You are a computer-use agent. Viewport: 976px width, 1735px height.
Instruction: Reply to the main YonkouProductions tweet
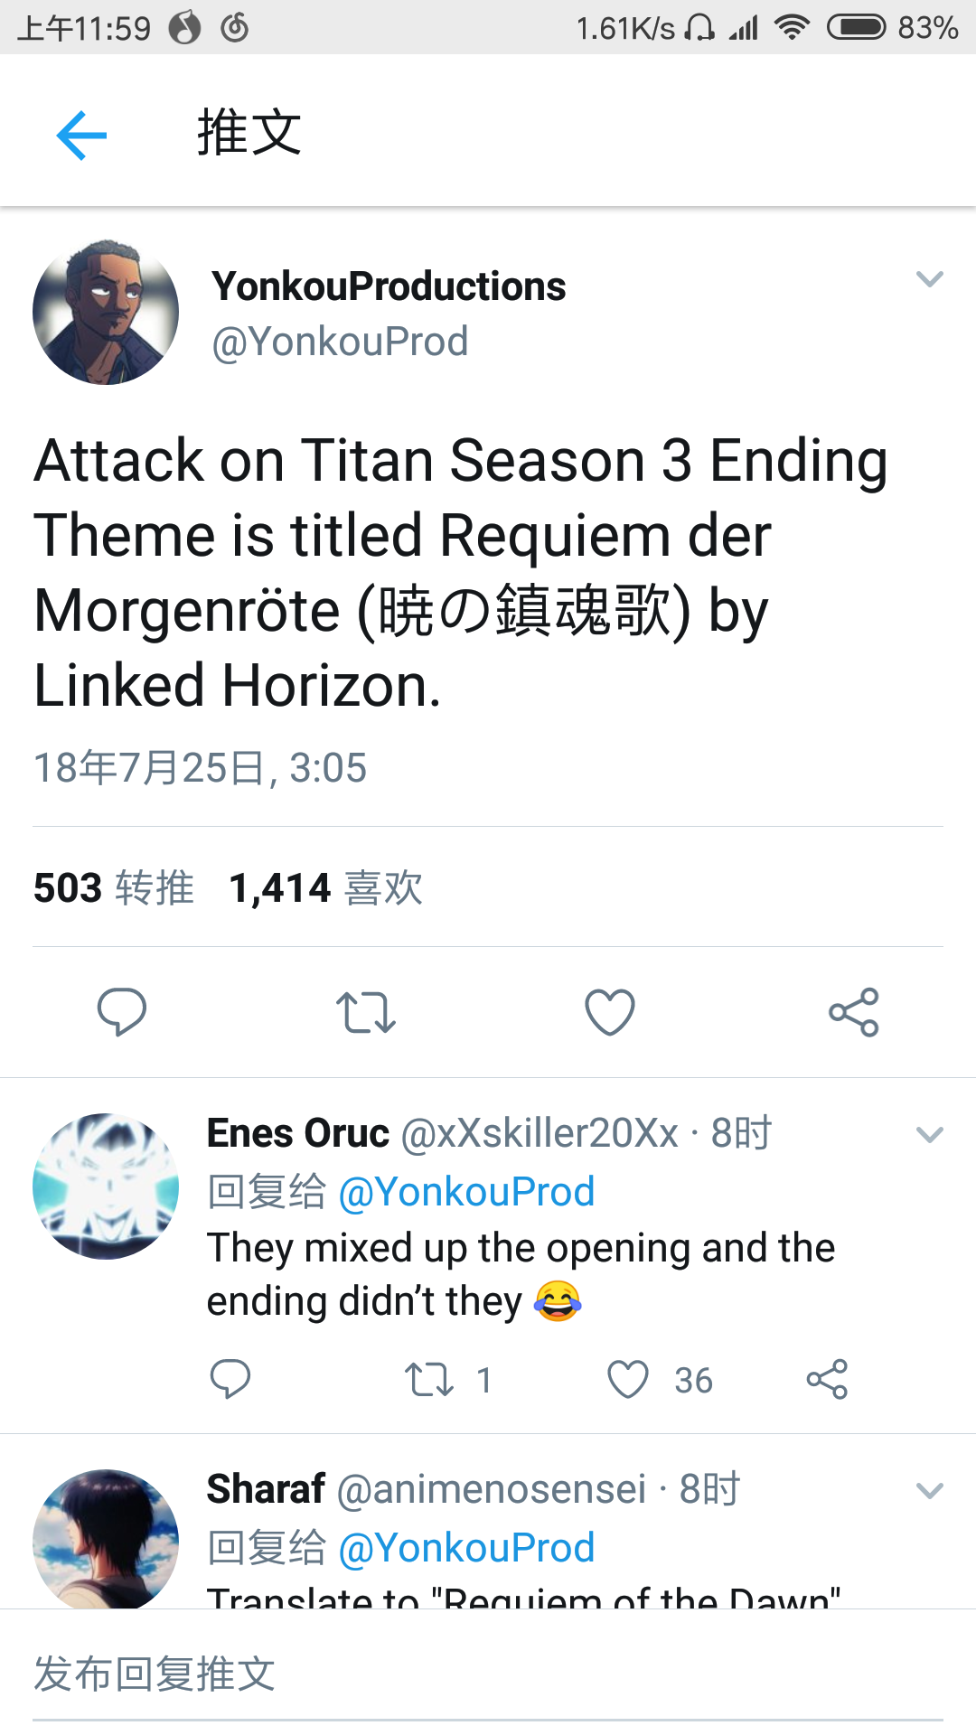pyautogui.click(x=122, y=1012)
